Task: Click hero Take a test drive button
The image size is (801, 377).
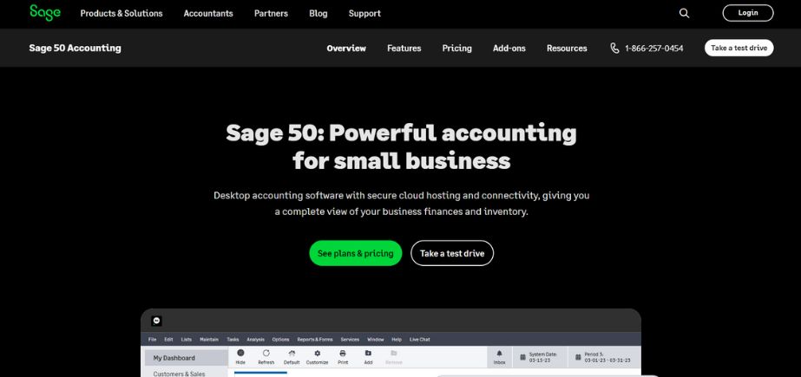Action: (452, 253)
